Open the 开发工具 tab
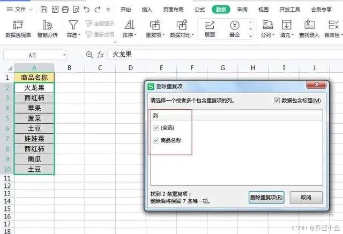 [289, 10]
